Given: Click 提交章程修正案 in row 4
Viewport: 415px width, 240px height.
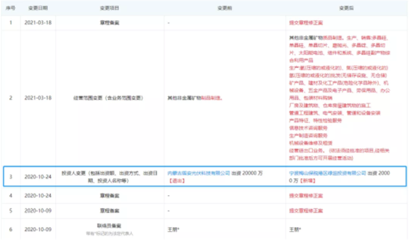Looking at the screenshot, I should point(305,196).
